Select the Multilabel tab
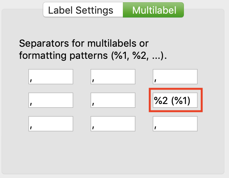This screenshot has height=178, width=229. pos(154,10)
